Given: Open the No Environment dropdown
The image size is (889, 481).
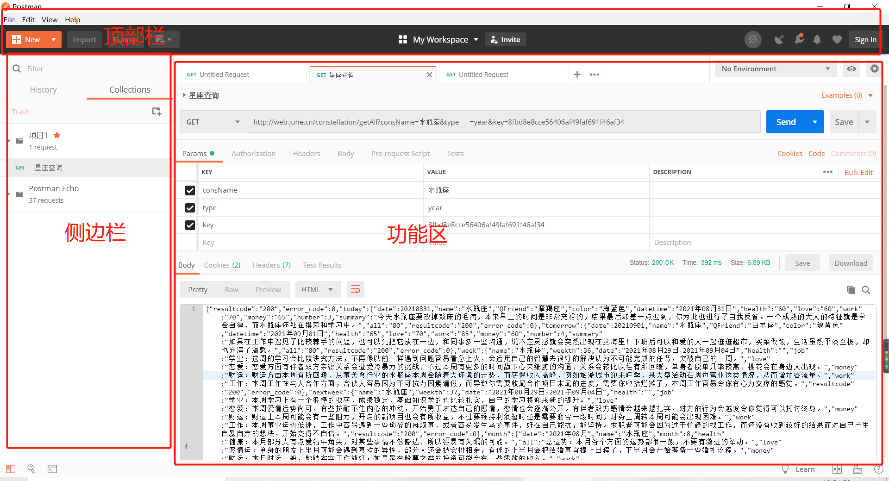Looking at the screenshot, I should 776,69.
